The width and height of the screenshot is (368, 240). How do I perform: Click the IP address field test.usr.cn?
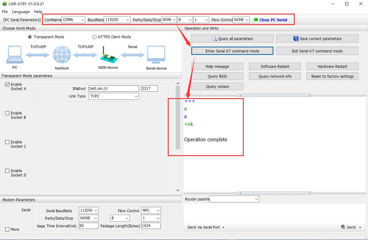click(x=114, y=88)
